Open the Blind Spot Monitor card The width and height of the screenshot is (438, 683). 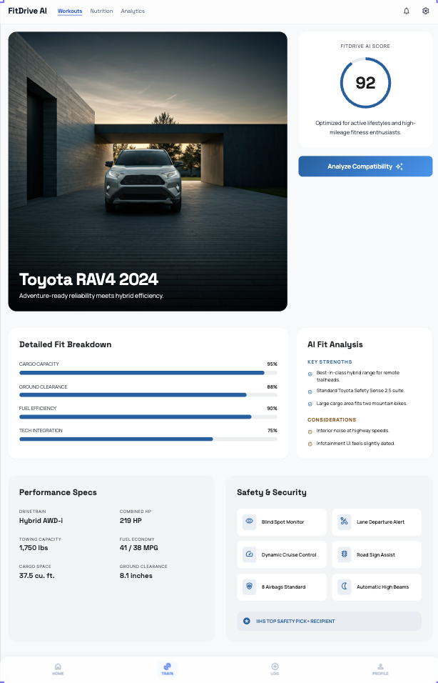coord(281,522)
